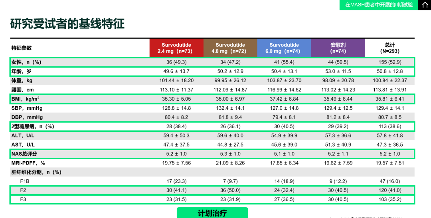Viewport: 431px width, 218px height.
Task: Click the F1B value 7 (9.7)
Action: point(230,181)
